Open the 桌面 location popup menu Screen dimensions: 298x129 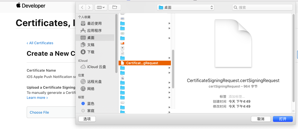(186, 7)
